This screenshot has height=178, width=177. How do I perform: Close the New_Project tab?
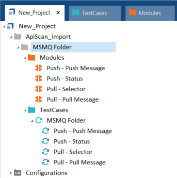point(58,13)
